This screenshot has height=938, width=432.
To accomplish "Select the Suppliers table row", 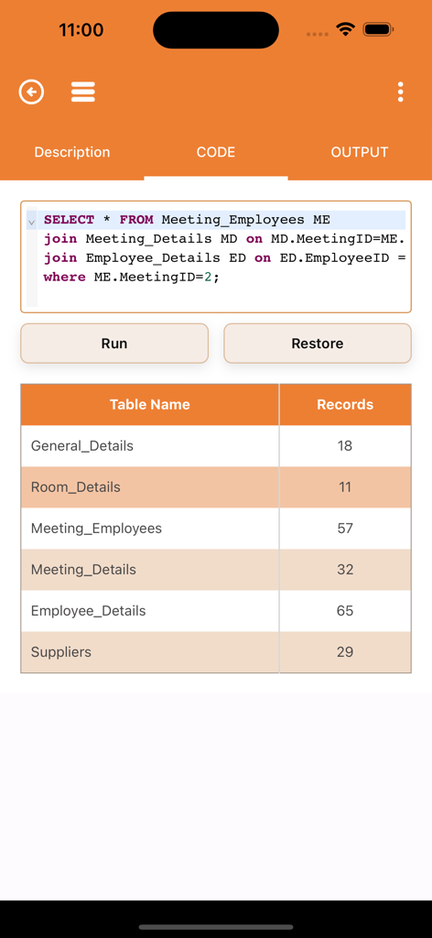I will click(x=216, y=652).
